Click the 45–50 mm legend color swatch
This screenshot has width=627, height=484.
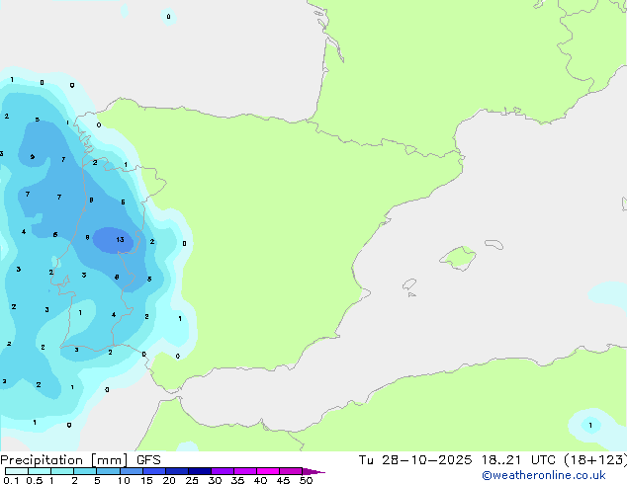point(291,471)
